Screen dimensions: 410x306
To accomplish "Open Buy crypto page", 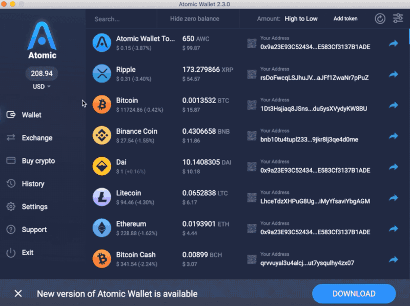I will click(x=31, y=160).
